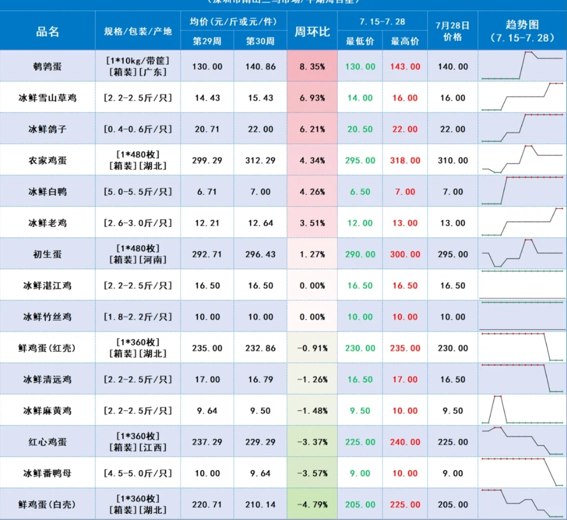Click the 冰鲜鸽子 trend chart
The width and height of the screenshot is (567, 520).
pos(522,128)
